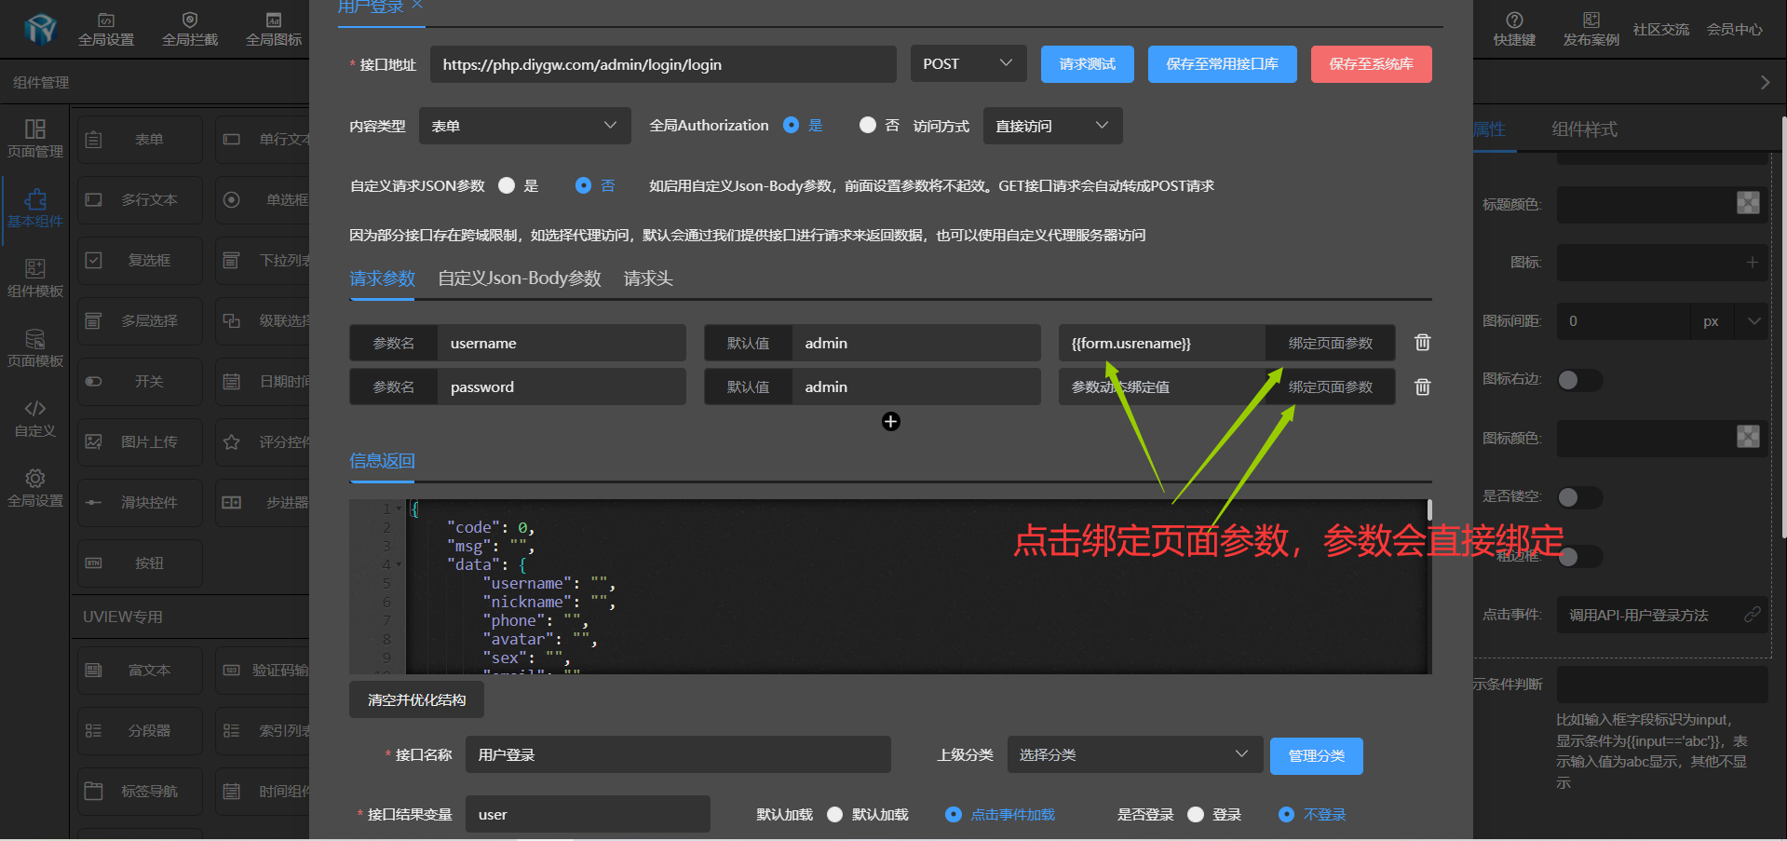Screen dimensions: 1787x841
Task: Add a new request parameter row
Action: point(890,422)
